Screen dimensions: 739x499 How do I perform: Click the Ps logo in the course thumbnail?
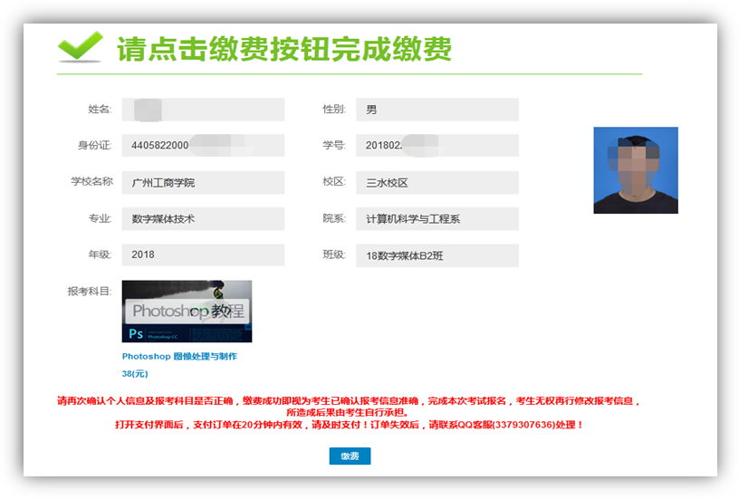pyautogui.click(x=137, y=333)
